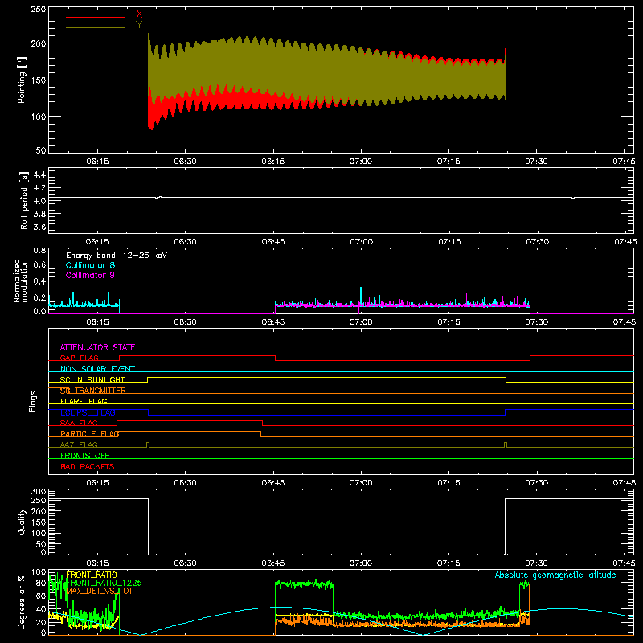Screen dimensions: 643x643
Task: Click the 0.8 tick on modulation axis
Action: tap(39, 250)
